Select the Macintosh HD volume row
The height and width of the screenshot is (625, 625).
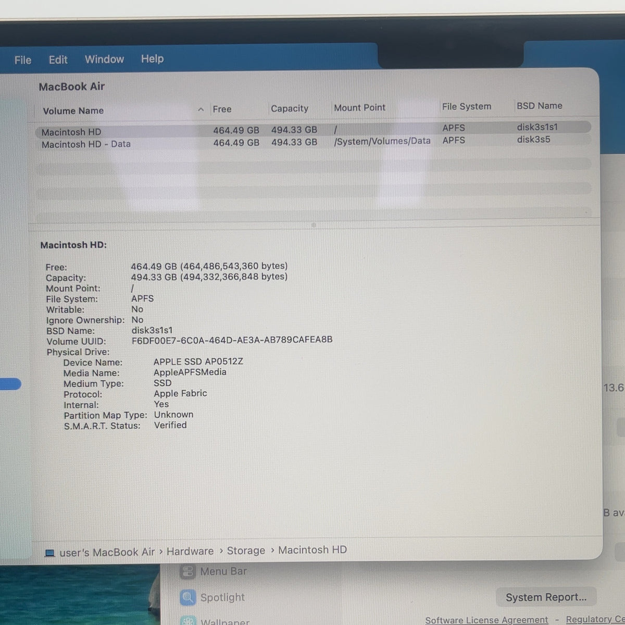[x=312, y=130]
